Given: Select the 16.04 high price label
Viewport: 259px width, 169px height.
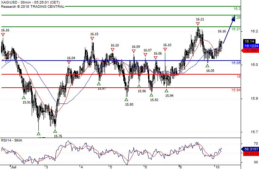Looking at the screenshot, I should [x=71, y=58].
